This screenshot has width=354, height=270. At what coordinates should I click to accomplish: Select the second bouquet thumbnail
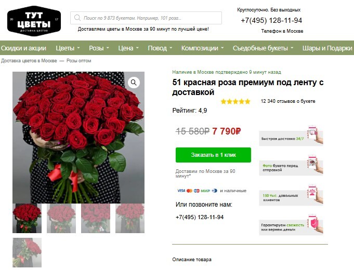click(61, 219)
